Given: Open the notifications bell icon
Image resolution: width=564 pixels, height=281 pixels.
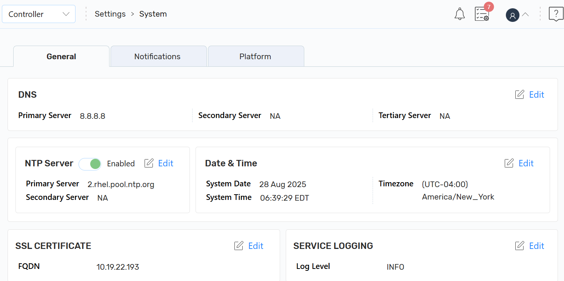Looking at the screenshot, I should point(459,14).
